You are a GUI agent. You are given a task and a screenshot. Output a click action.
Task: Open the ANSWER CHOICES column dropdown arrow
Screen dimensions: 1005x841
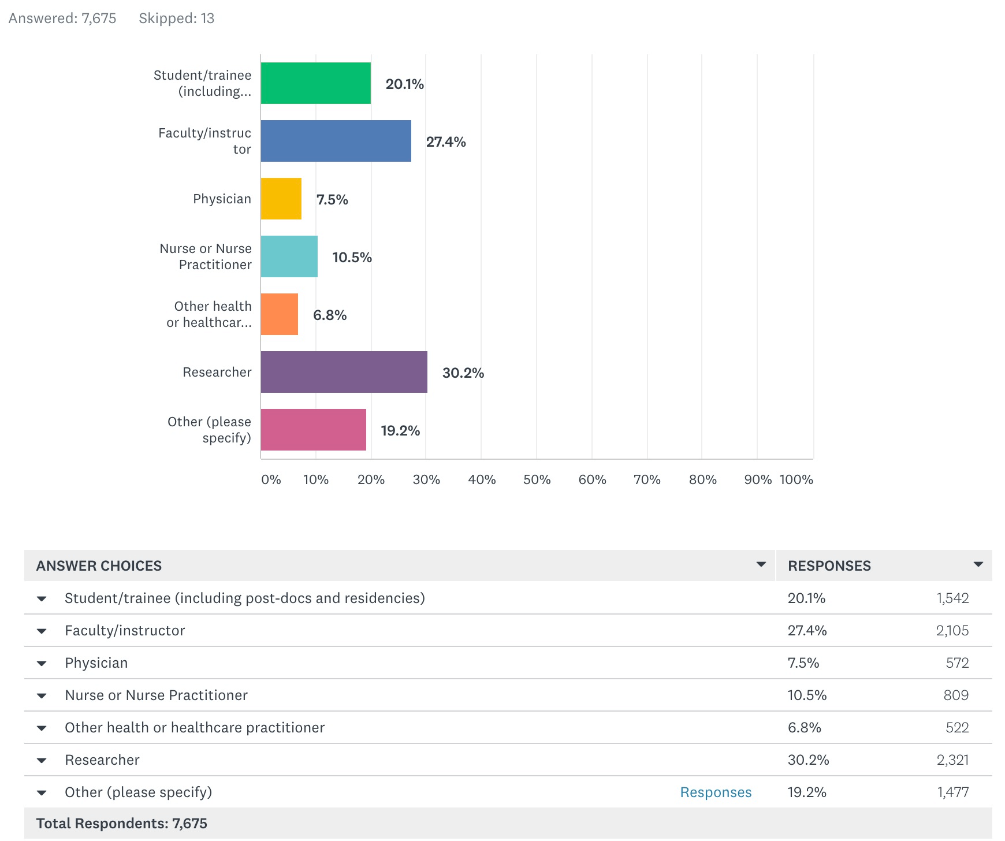coord(761,564)
